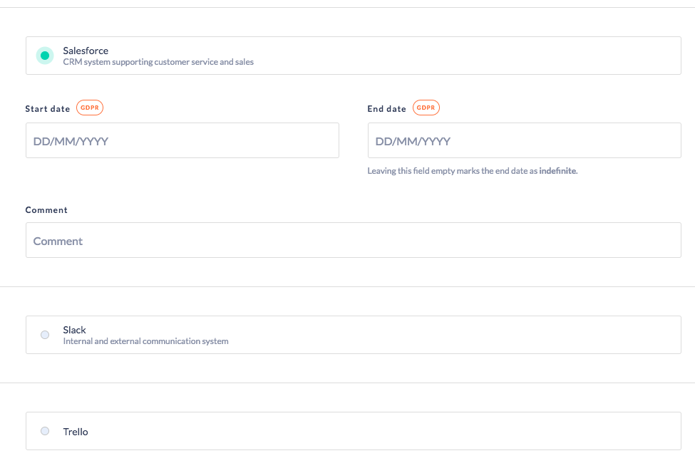The width and height of the screenshot is (695, 473).
Task: Click the Salesforce label text
Action: coord(86,51)
